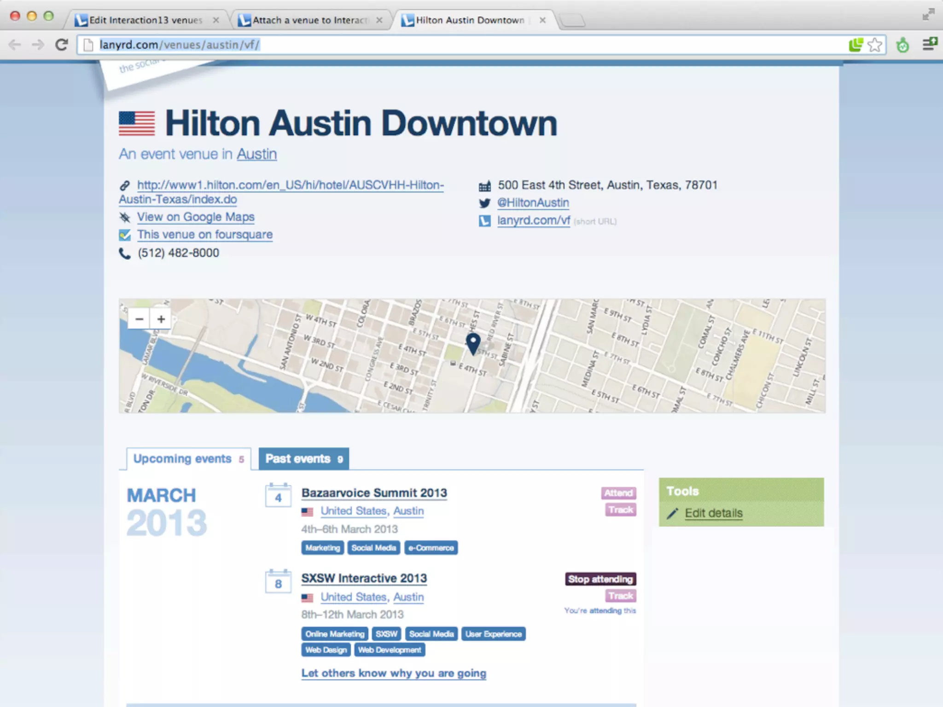Screen dimensions: 943x707
Task: Toggle Stop attending for SXSW Interactive
Action: coord(600,579)
